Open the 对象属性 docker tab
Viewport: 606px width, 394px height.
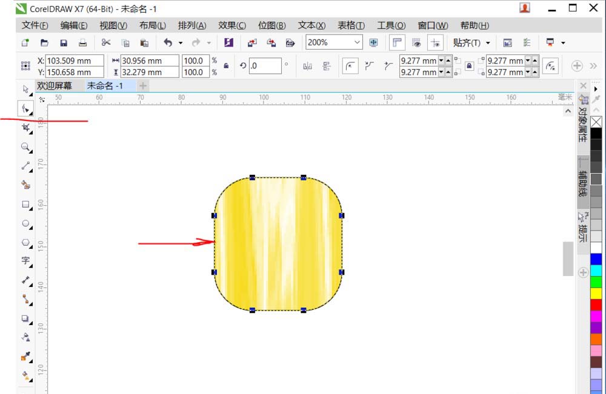(x=583, y=120)
